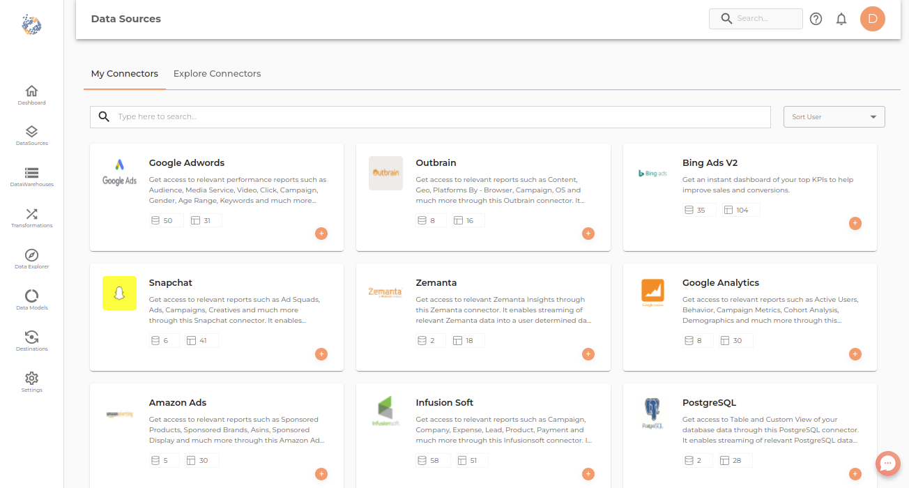
Task: Open the Infusion Soft card title
Action: click(445, 403)
